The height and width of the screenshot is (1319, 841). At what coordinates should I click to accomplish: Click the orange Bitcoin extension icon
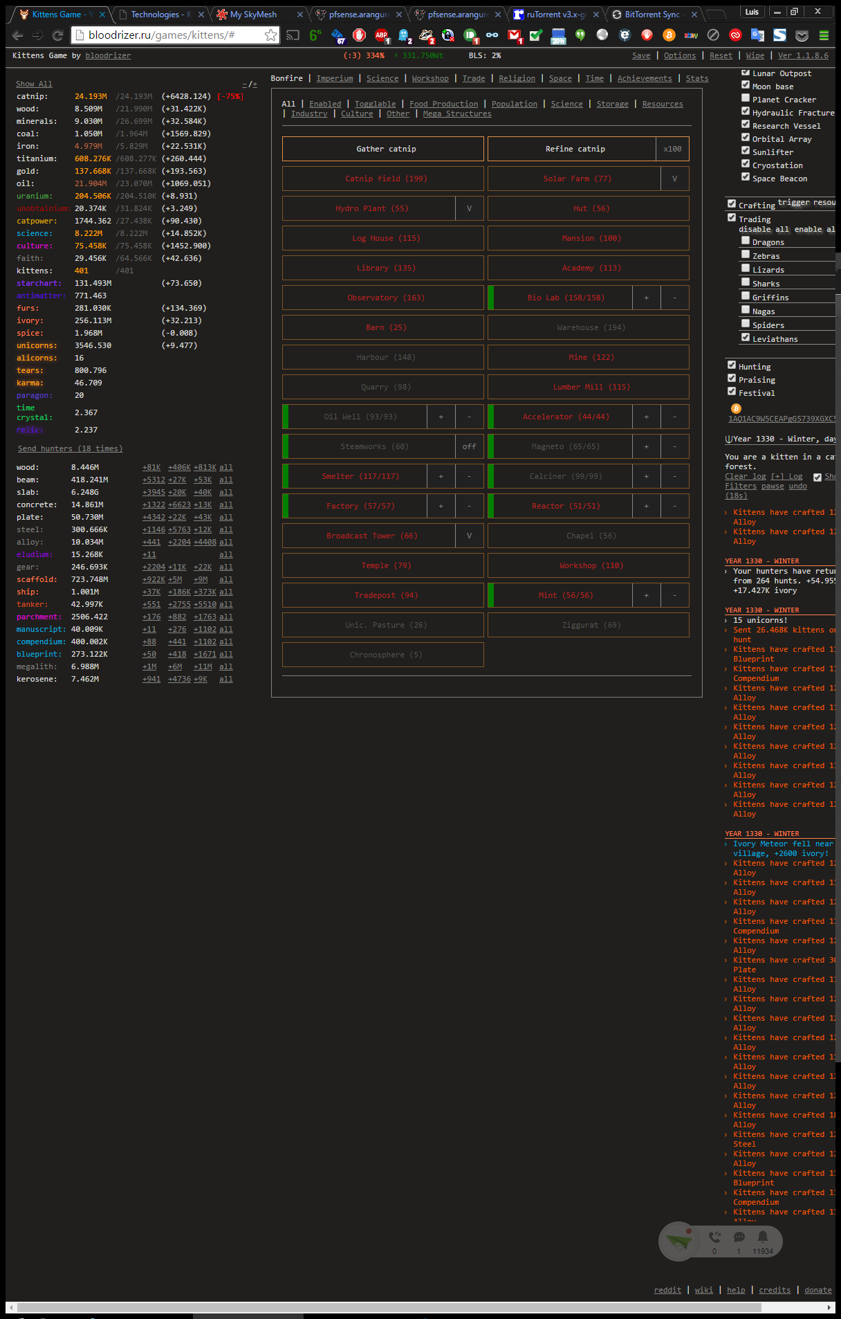point(669,35)
